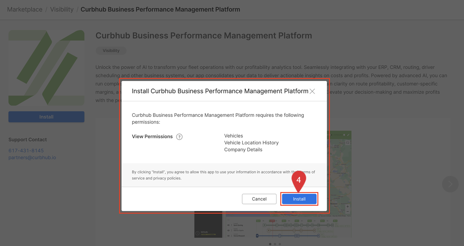The height and width of the screenshot is (246, 464).
Task: Click the 'View Permissions' label
Action: coord(152,137)
